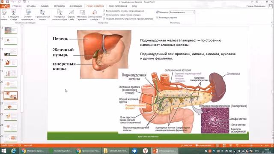274x154 pixels.
Task: Click the spell check icon in status bar
Action: [20, 145]
